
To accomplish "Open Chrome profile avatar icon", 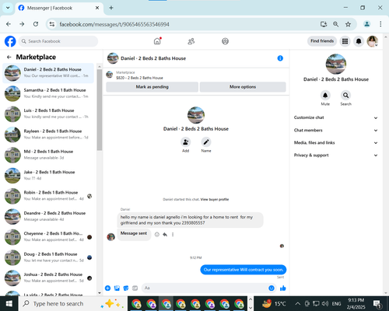I will pos(367,24).
